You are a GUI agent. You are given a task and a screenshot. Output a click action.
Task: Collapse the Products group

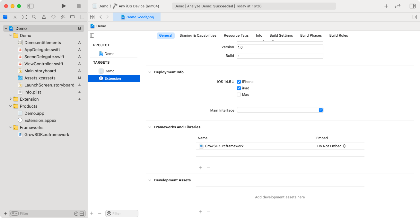coord(10,106)
